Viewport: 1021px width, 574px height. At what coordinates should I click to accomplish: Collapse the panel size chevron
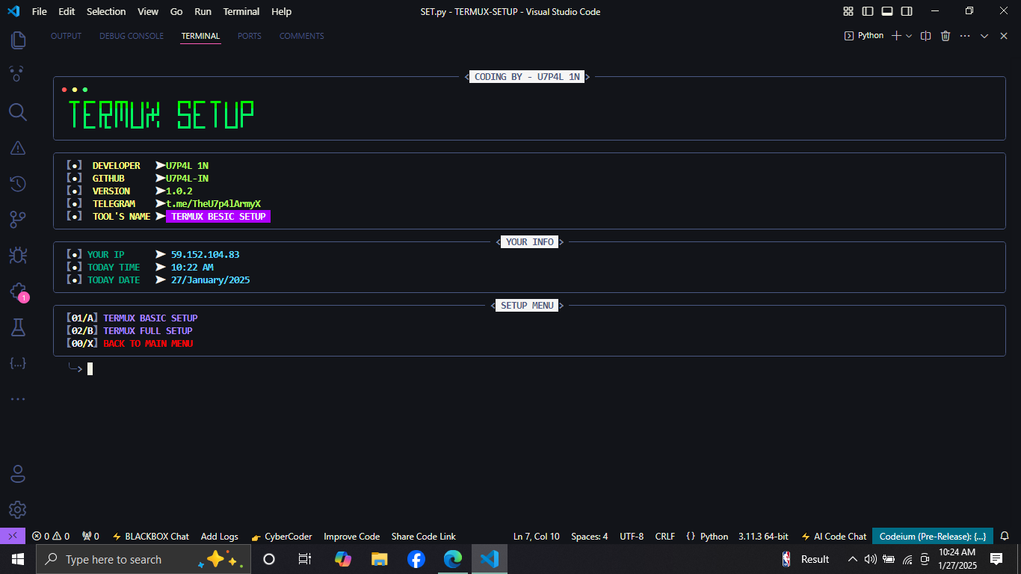click(x=984, y=36)
